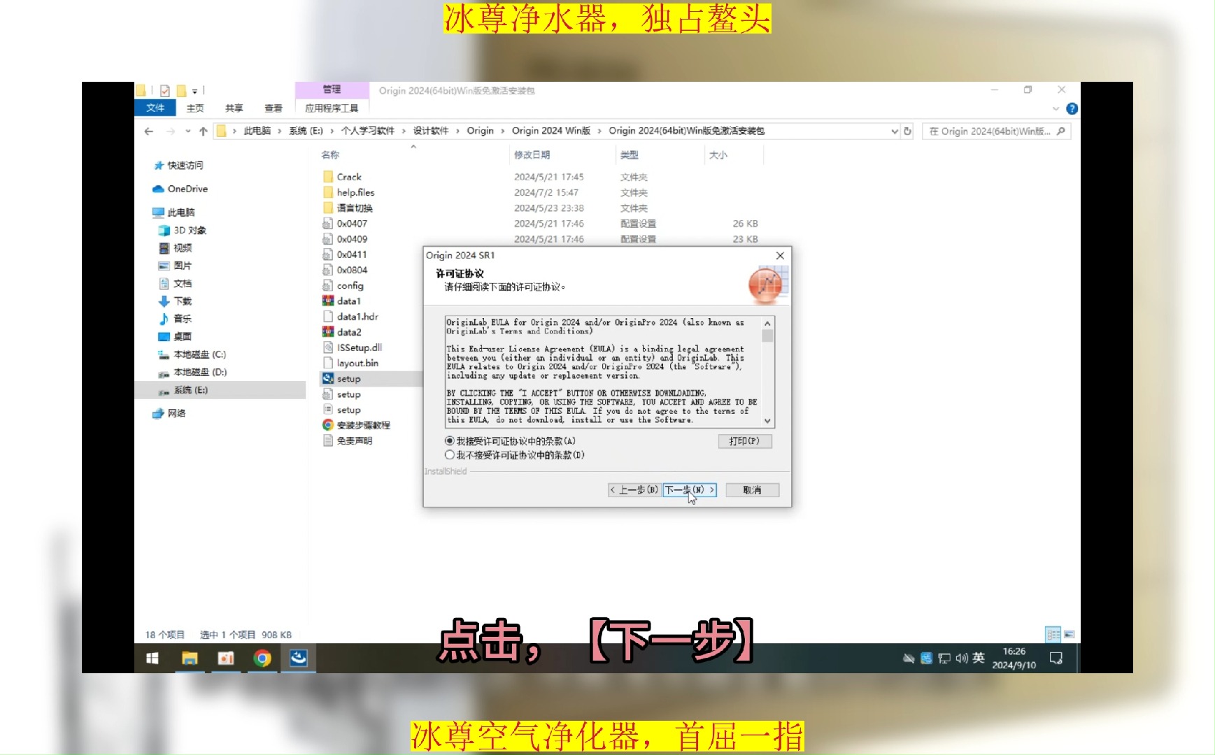Click the license text scroll down arrow

[x=767, y=421]
